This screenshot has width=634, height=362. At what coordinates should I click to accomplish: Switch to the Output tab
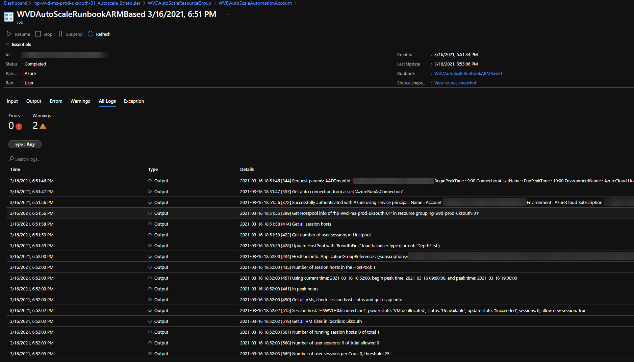(x=34, y=101)
